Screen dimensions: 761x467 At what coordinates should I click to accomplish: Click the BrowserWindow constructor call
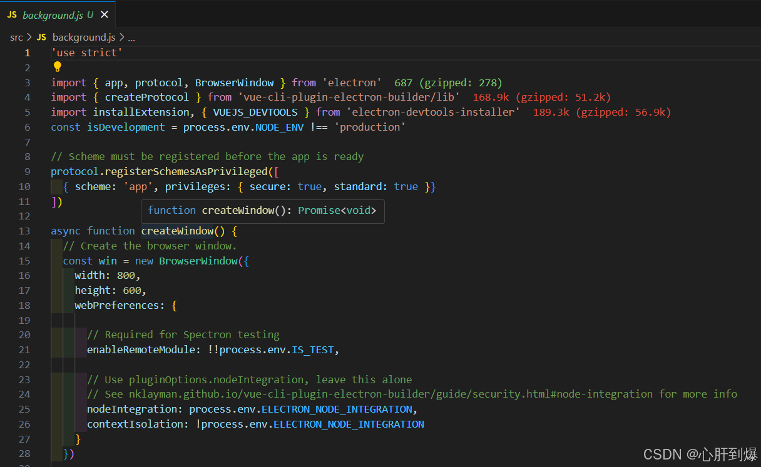click(198, 261)
